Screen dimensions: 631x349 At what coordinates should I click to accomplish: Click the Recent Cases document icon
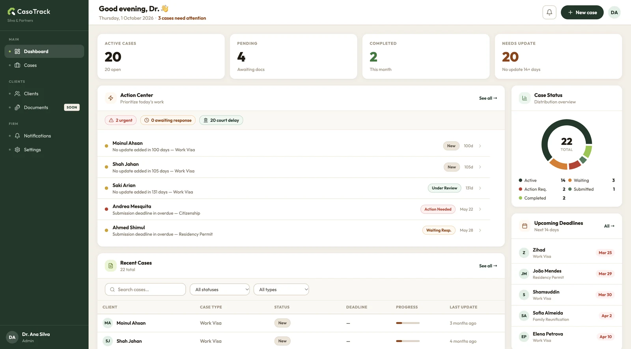click(111, 266)
